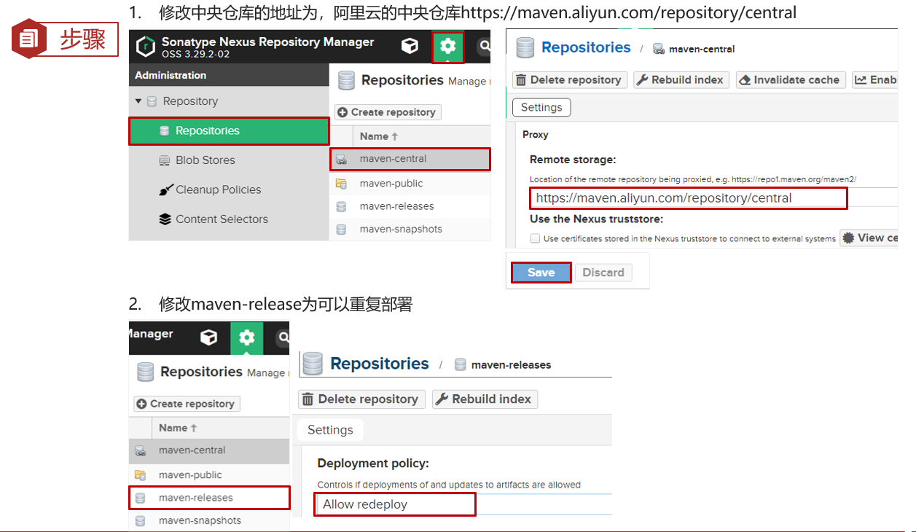Click Remote storage URL field
Screen dimensions: 916x532
(689, 198)
